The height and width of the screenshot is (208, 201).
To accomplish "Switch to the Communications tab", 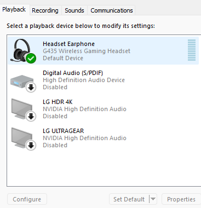I will 112,10.
